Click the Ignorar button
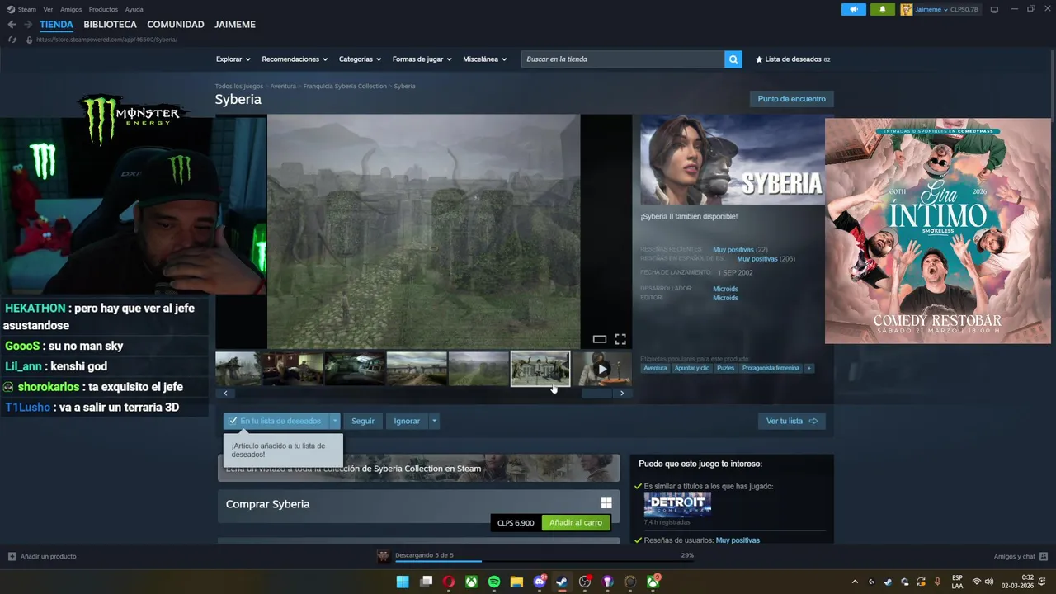This screenshot has height=594, width=1056. coord(407,421)
